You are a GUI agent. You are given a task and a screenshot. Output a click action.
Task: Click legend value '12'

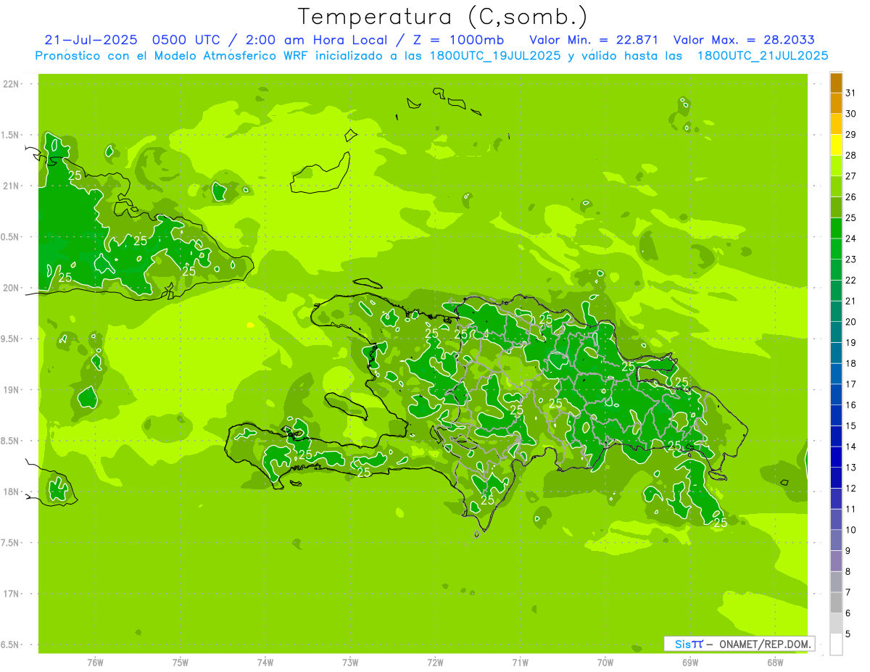850,488
